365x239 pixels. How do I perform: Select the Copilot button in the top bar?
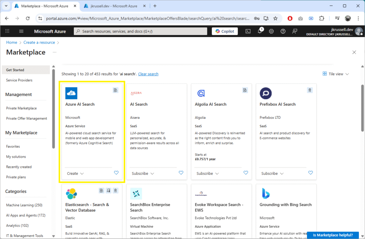(x=225, y=31)
